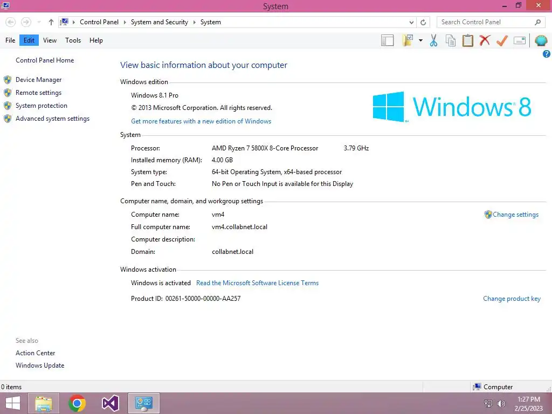Click shield icon beside Remote settings
The height and width of the screenshot is (414, 552).
pos(8,93)
